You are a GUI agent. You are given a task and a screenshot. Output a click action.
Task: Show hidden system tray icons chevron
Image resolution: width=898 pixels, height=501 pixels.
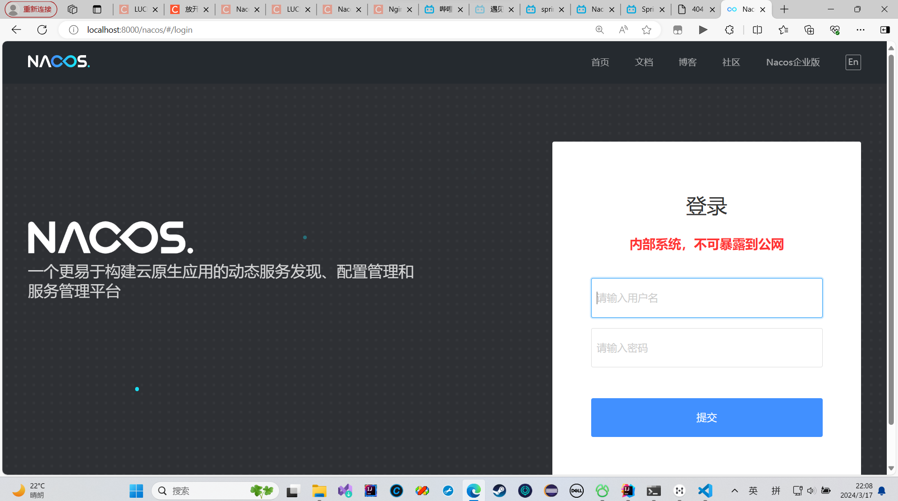click(x=734, y=491)
